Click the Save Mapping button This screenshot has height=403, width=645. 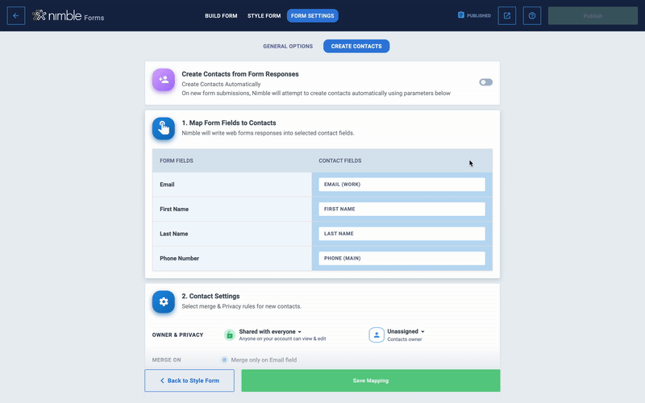coord(371,380)
